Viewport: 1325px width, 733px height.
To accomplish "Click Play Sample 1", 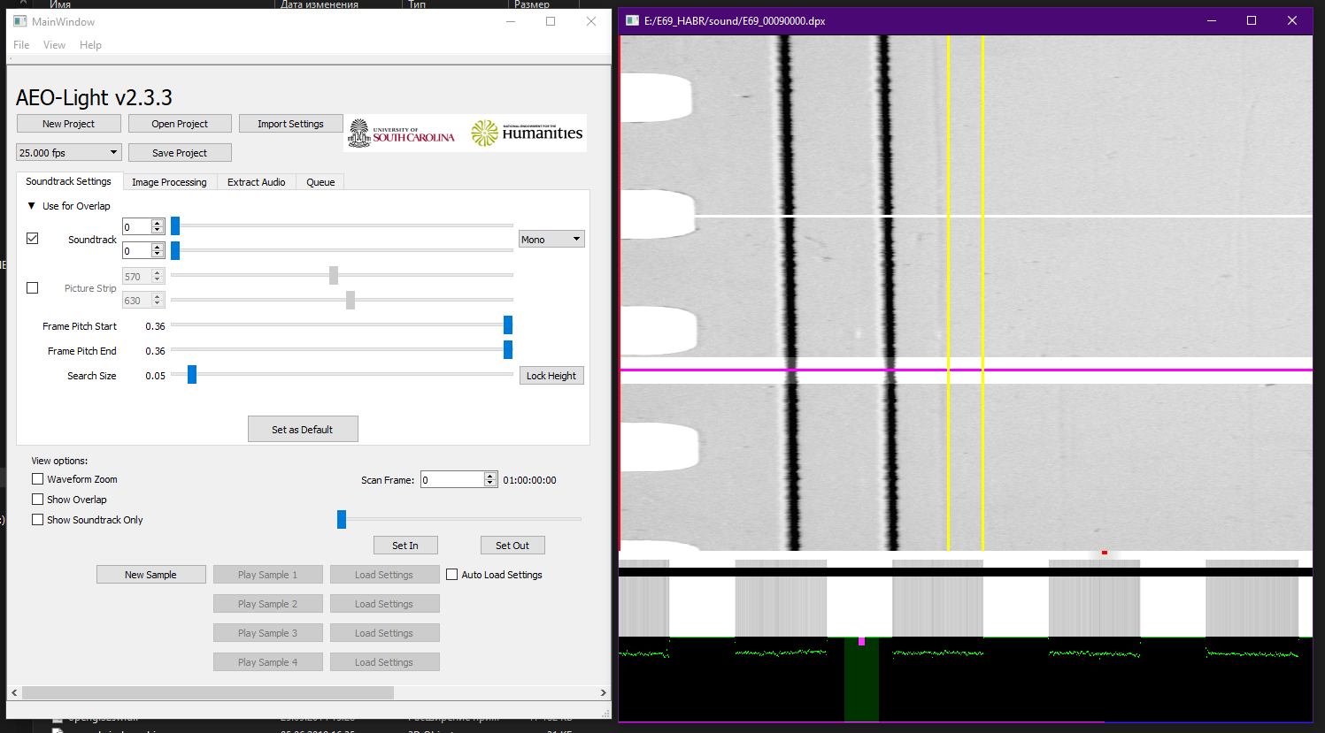I will pos(267,575).
